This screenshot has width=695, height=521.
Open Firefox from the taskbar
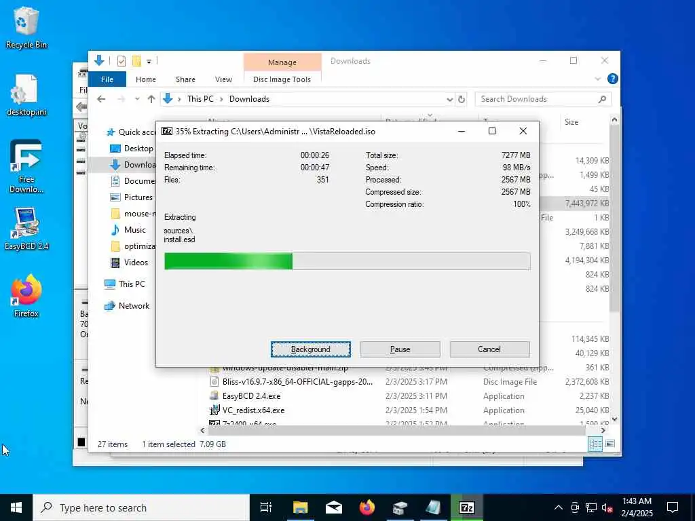pyautogui.click(x=367, y=507)
